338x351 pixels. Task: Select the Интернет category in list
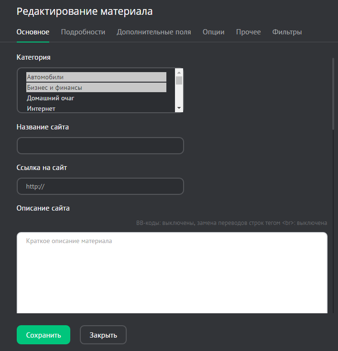click(96, 109)
